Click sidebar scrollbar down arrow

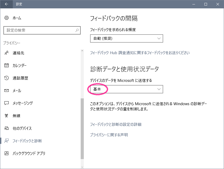point(82,167)
